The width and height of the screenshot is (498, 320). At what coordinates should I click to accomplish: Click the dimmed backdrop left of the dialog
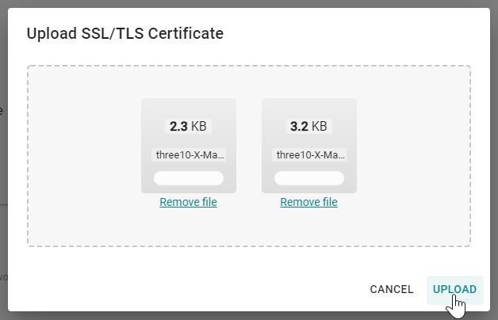click(x=3, y=158)
